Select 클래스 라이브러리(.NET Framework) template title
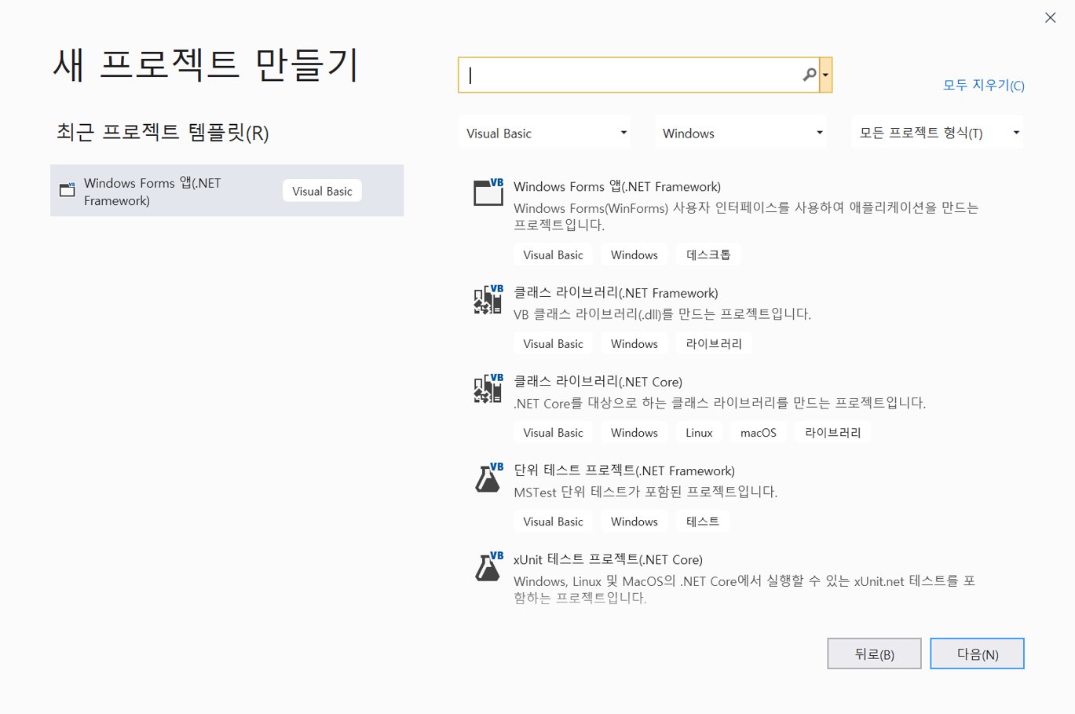 [x=616, y=292]
